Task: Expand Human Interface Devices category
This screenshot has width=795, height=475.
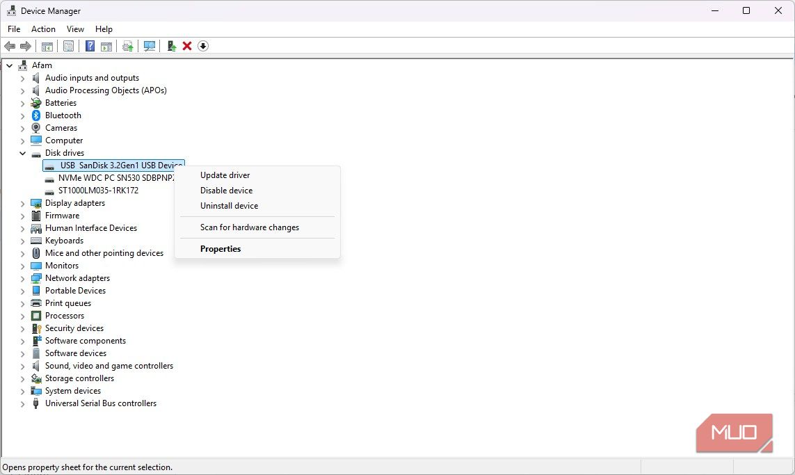Action: pos(22,229)
